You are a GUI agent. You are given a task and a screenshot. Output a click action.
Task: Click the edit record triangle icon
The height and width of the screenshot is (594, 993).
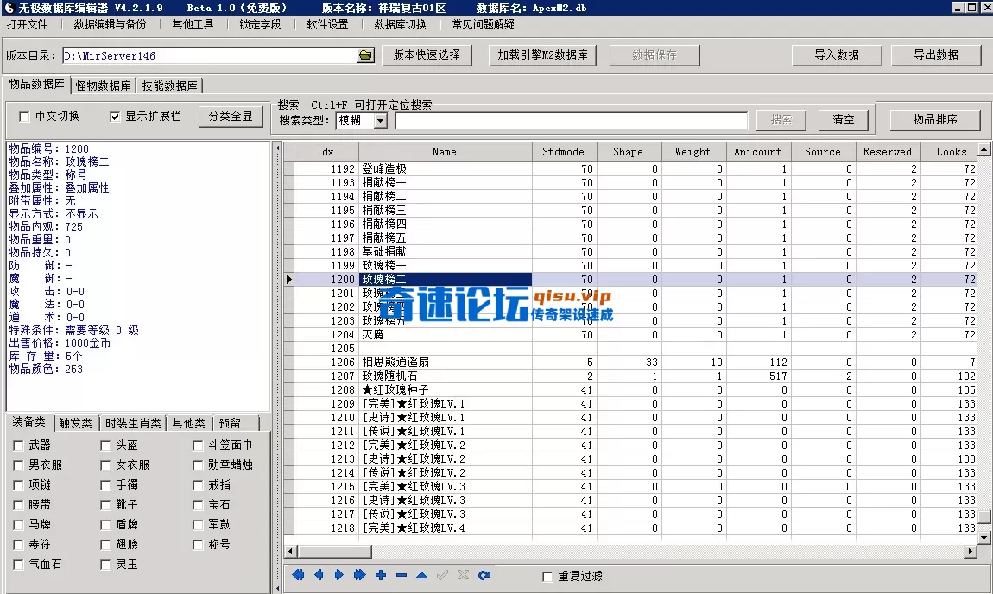pos(421,575)
